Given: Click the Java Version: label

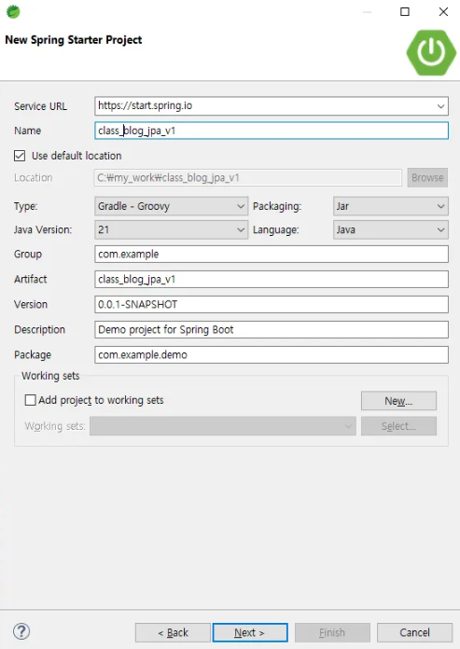Looking at the screenshot, I should pos(43,229).
